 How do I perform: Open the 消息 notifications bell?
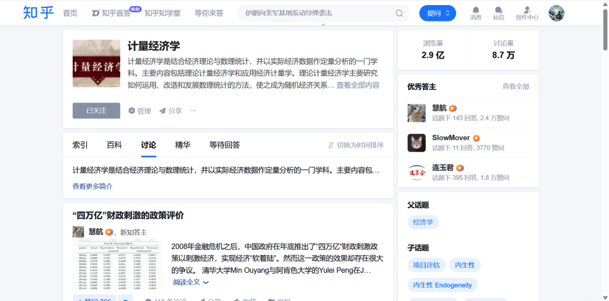click(x=475, y=11)
